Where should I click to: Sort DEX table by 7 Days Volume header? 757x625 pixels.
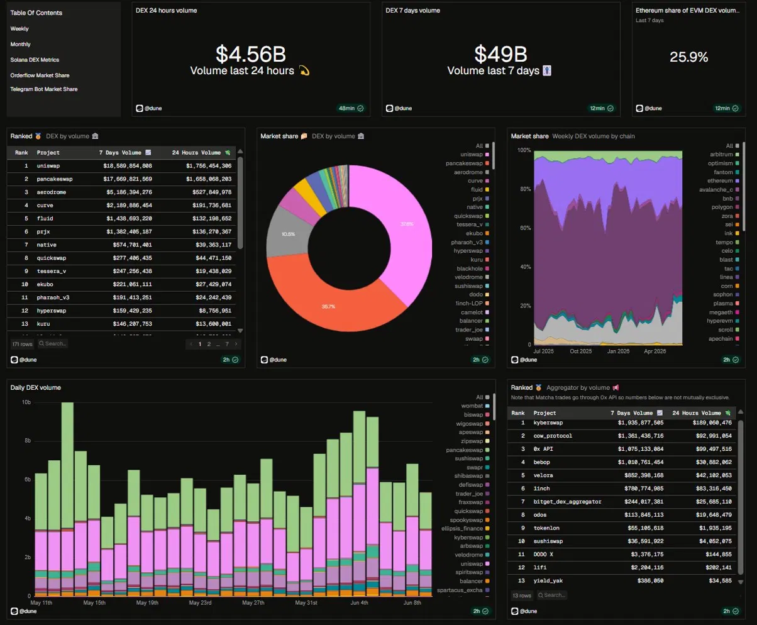pos(125,152)
